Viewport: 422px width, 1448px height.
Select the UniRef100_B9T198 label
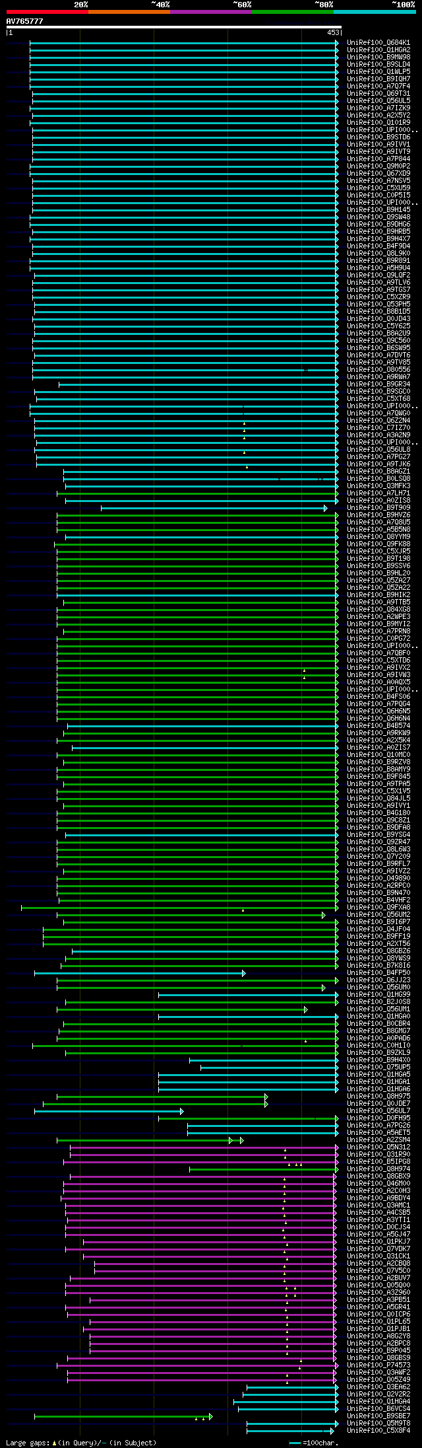[x=378, y=558]
